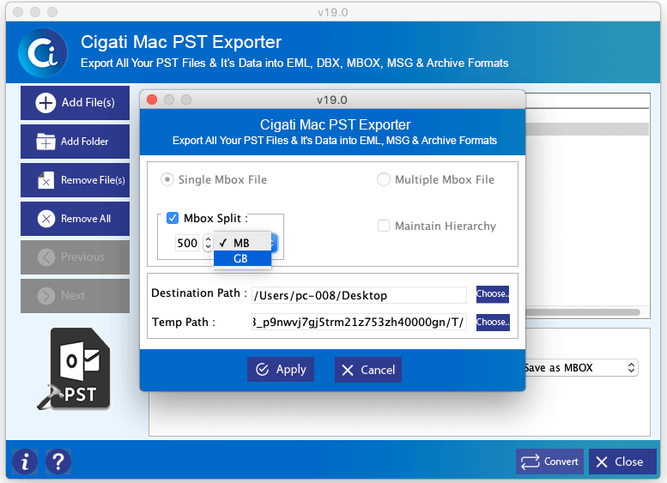This screenshot has width=667, height=483.
Task: Open the Save as MBOX dropdown
Action: coord(580,368)
